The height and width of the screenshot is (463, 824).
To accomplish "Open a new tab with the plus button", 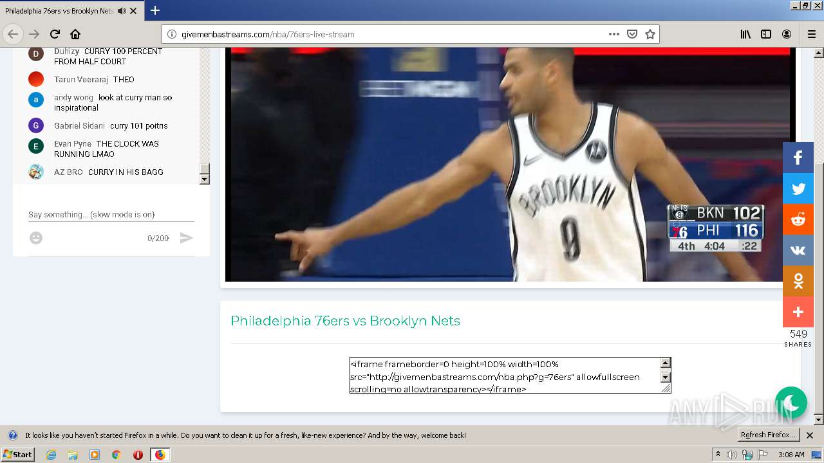I will [x=155, y=10].
